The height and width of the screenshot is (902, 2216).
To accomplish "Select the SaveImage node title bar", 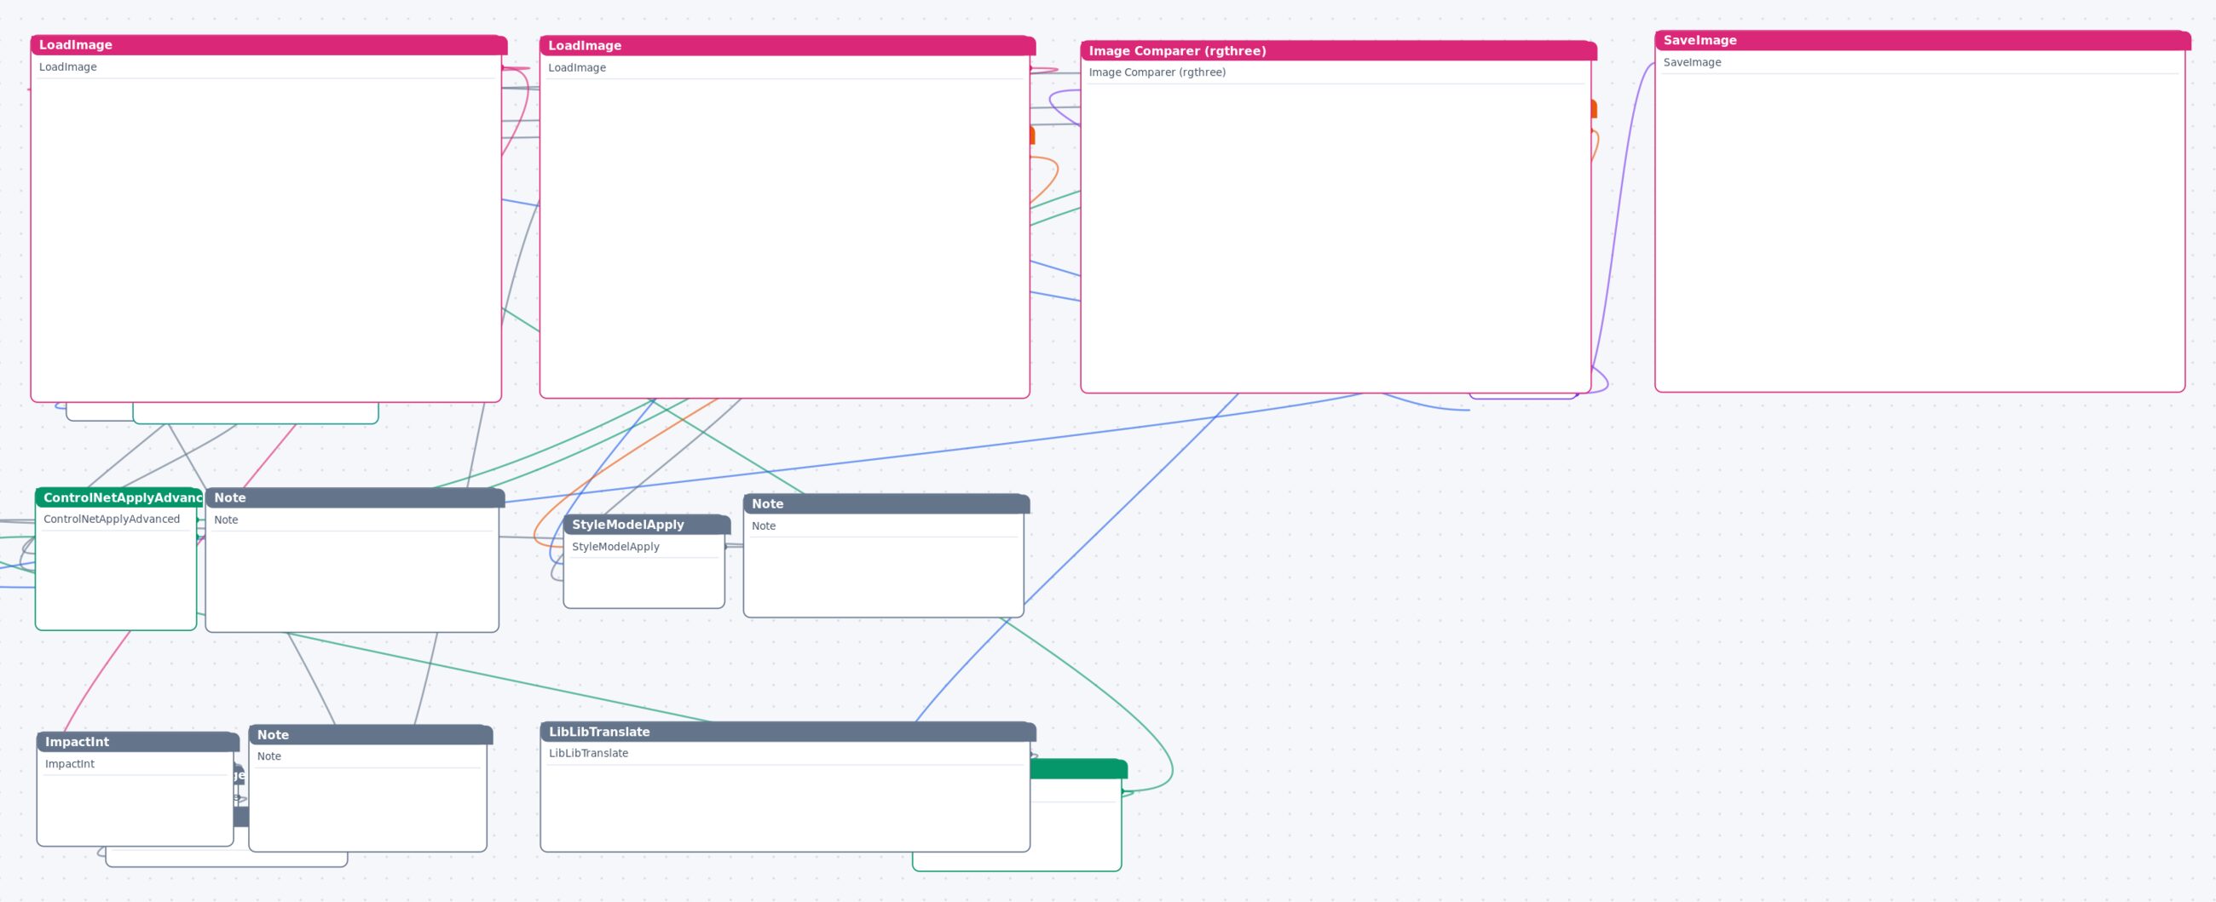I will (x=1922, y=40).
